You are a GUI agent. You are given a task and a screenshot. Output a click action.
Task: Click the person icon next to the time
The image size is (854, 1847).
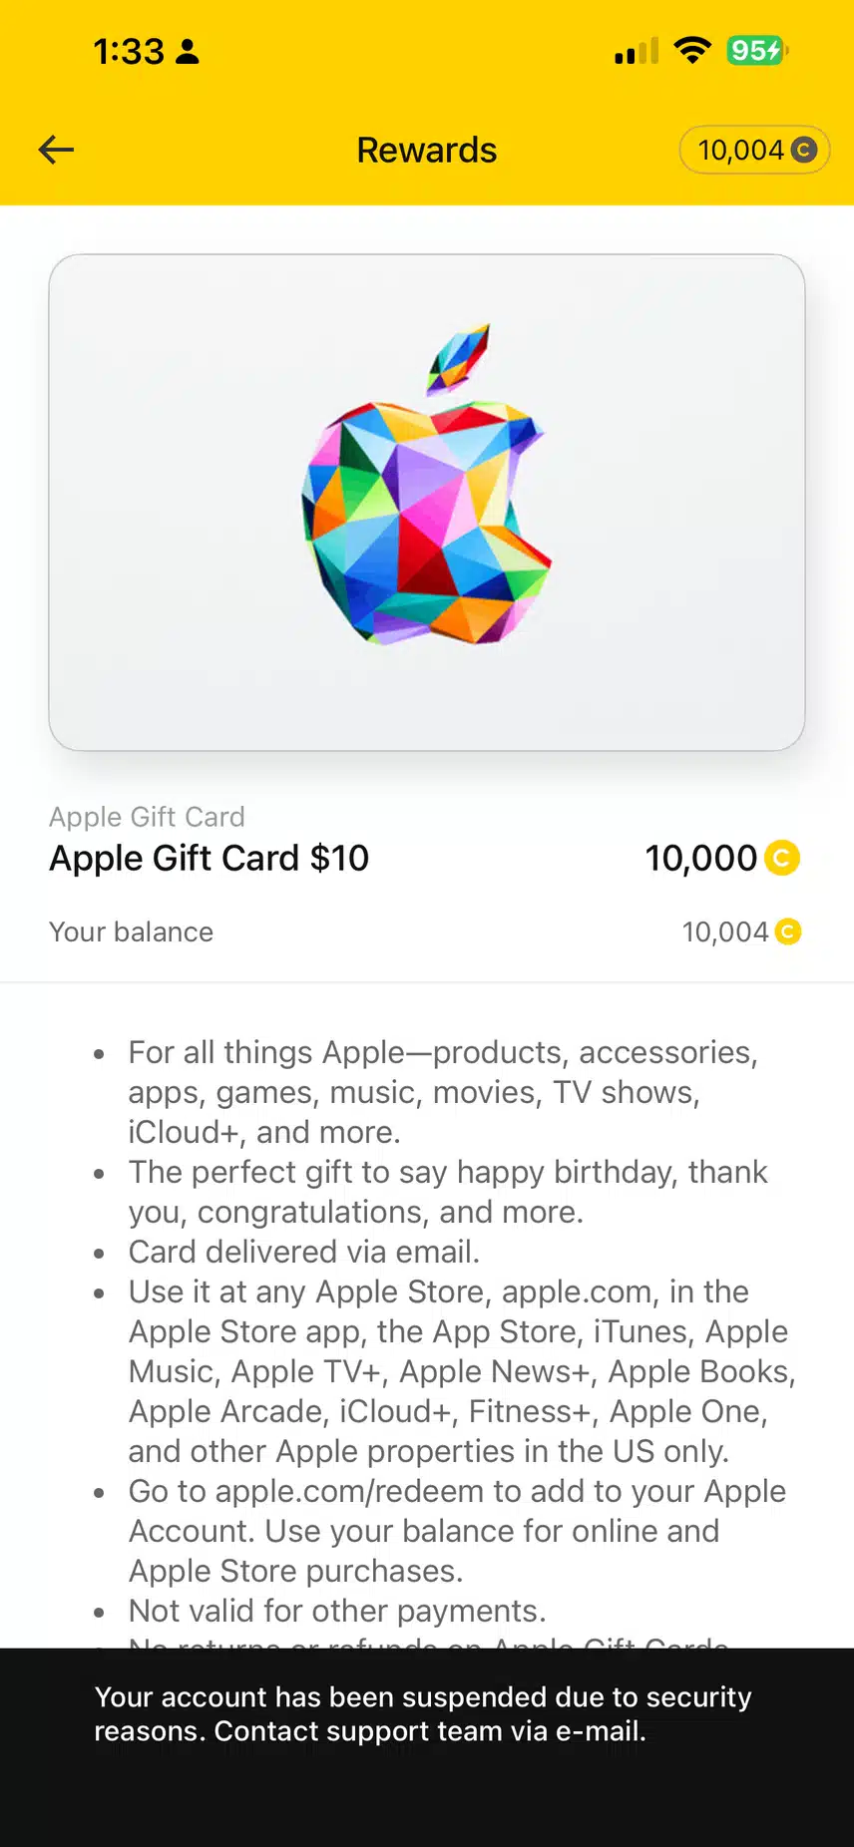187,51
